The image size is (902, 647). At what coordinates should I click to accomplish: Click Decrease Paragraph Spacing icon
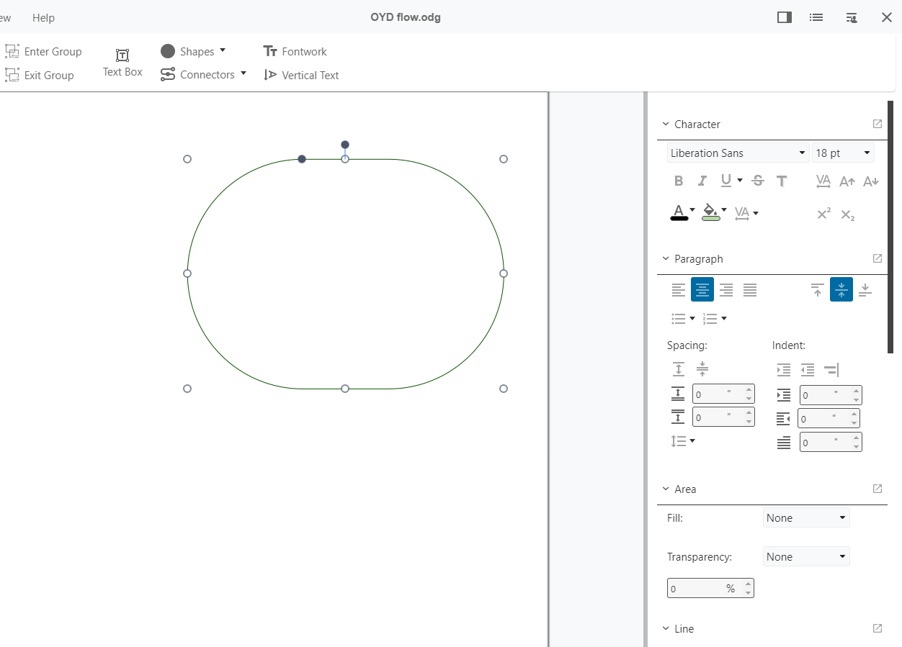tap(702, 369)
